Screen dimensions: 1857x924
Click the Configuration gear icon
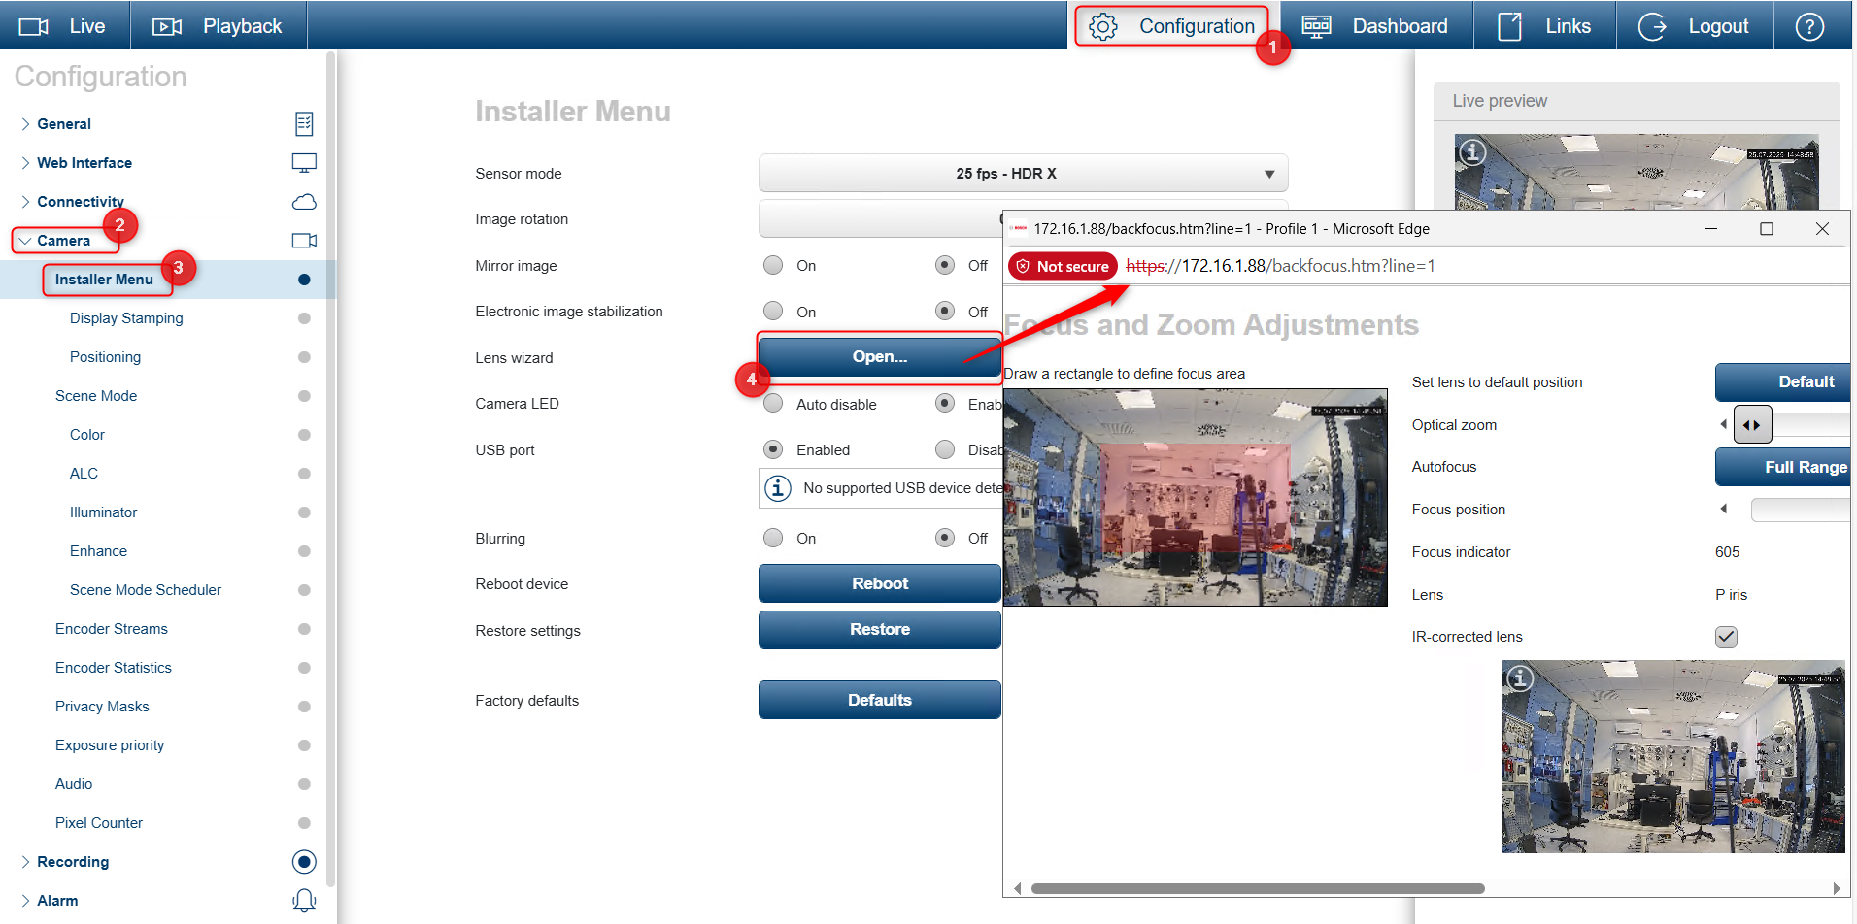1103,26
